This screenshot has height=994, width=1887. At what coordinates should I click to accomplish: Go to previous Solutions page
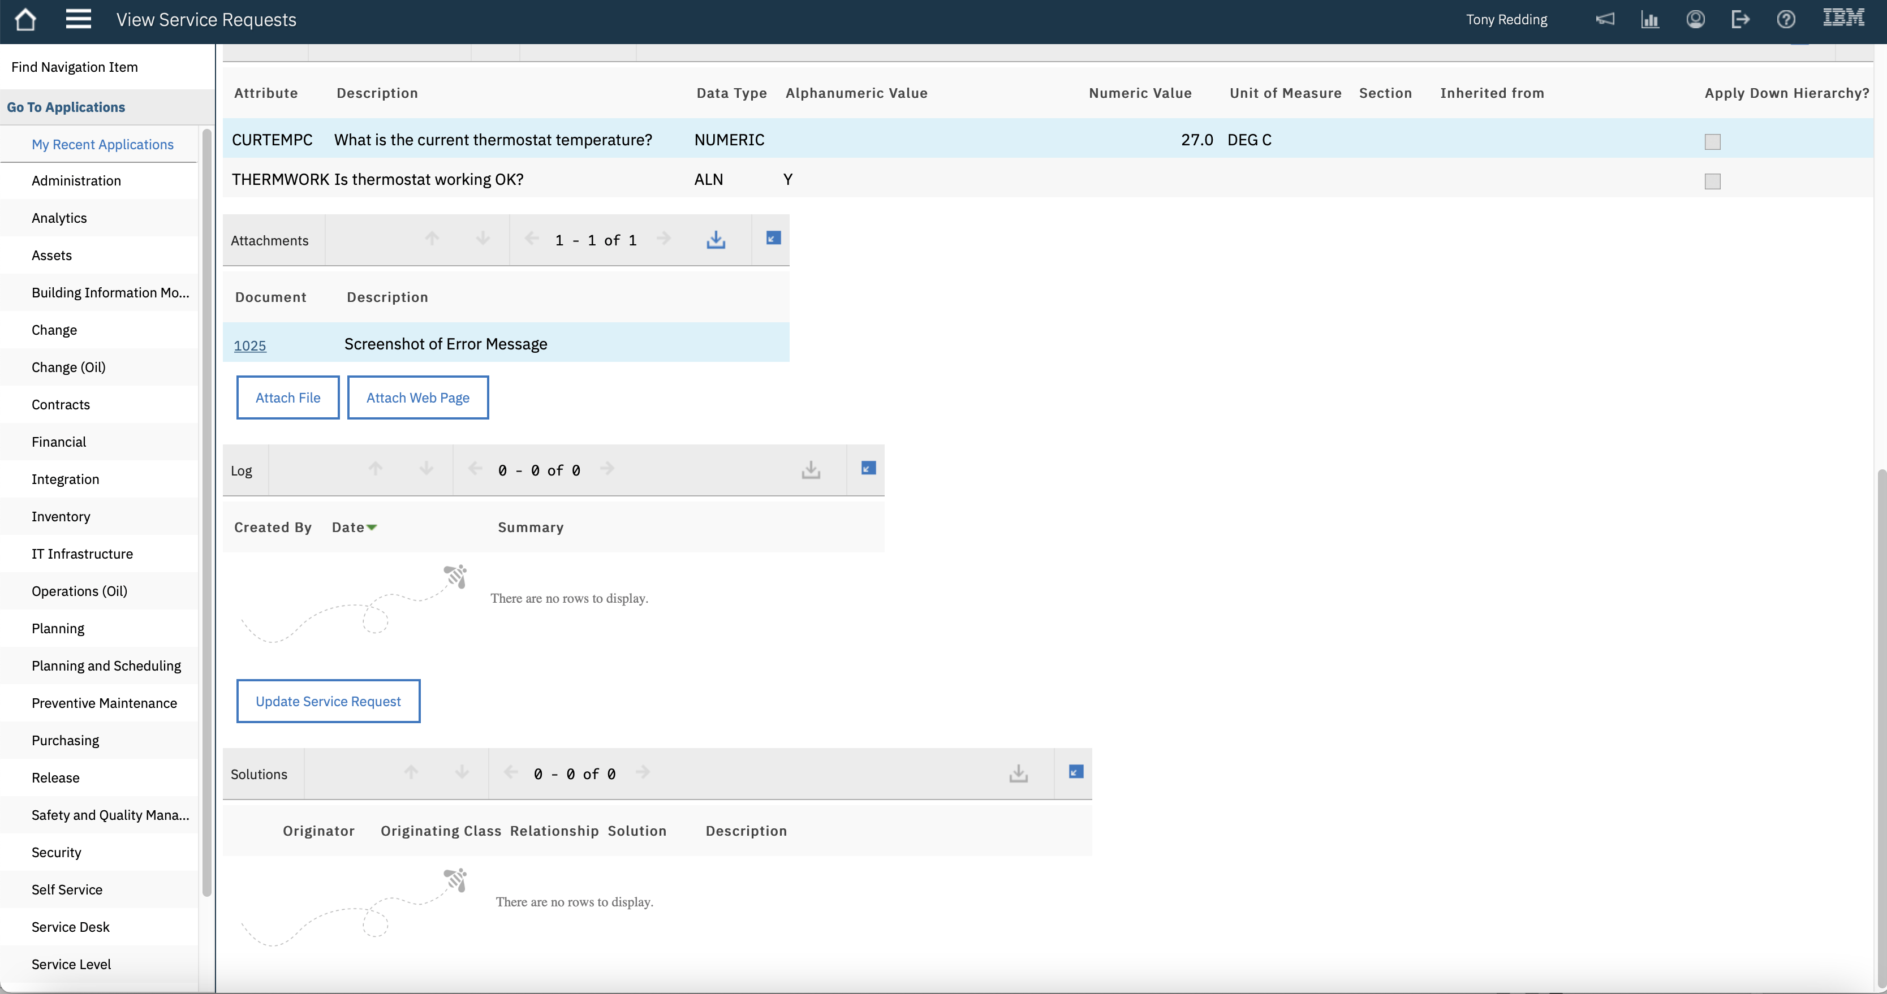point(510,773)
